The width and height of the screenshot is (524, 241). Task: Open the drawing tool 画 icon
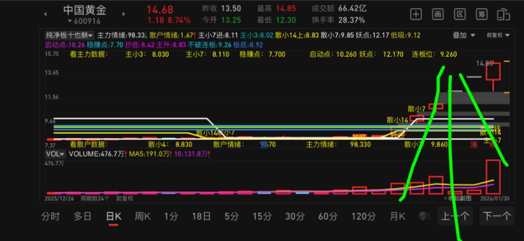coord(438,14)
